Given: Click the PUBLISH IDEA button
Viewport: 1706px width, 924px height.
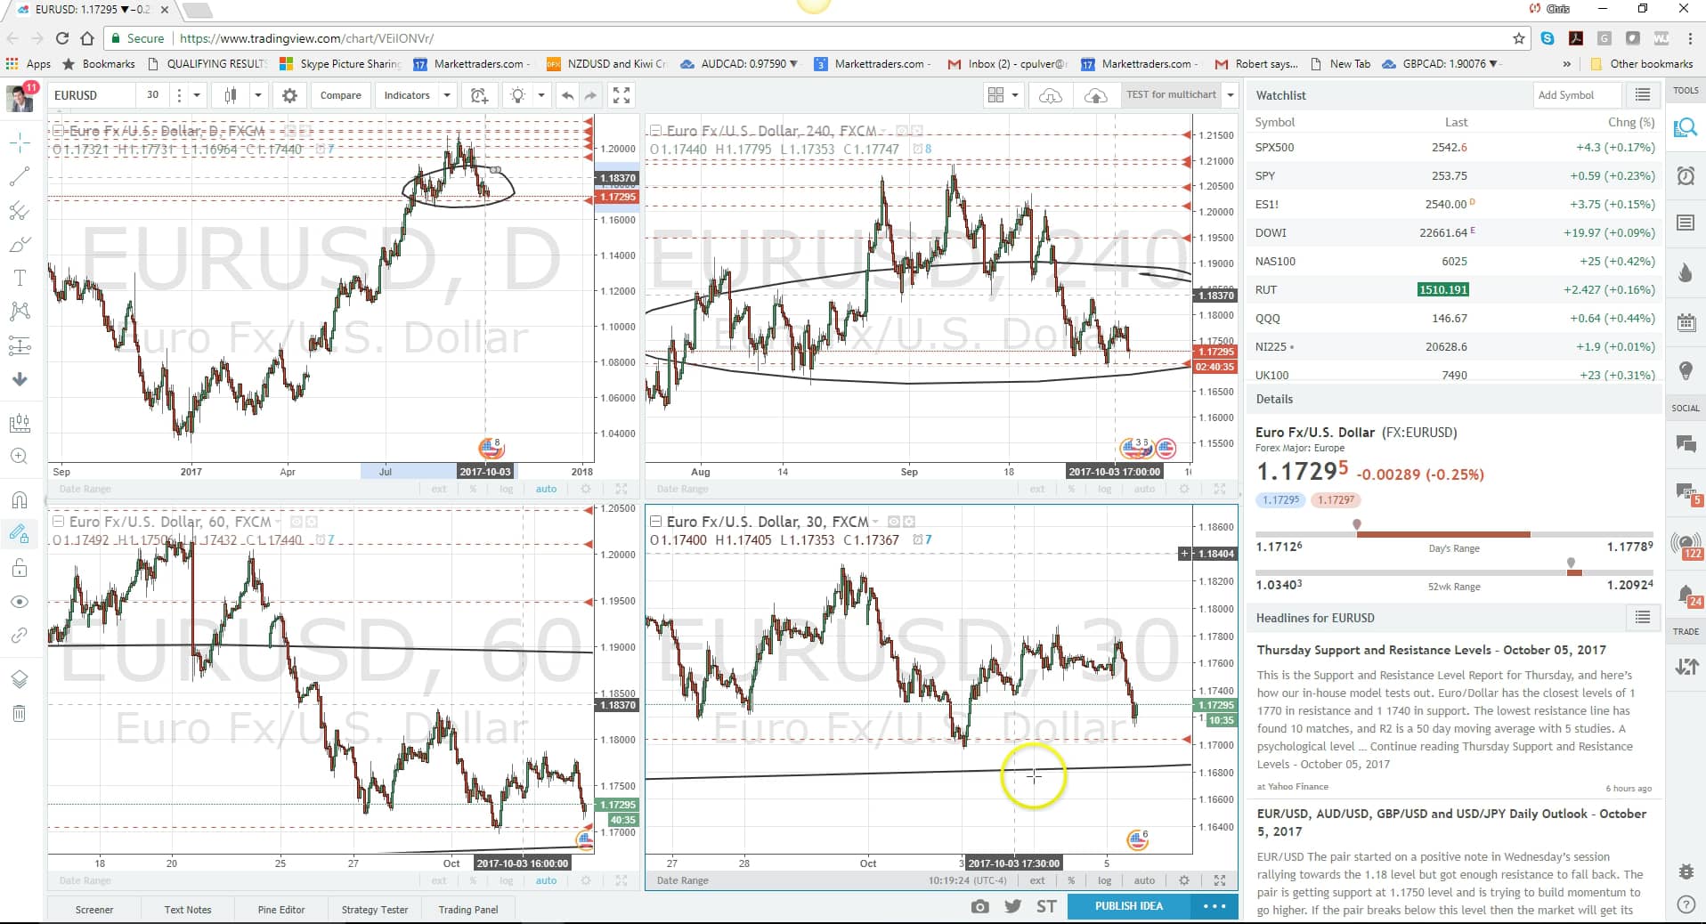Looking at the screenshot, I should (1128, 906).
